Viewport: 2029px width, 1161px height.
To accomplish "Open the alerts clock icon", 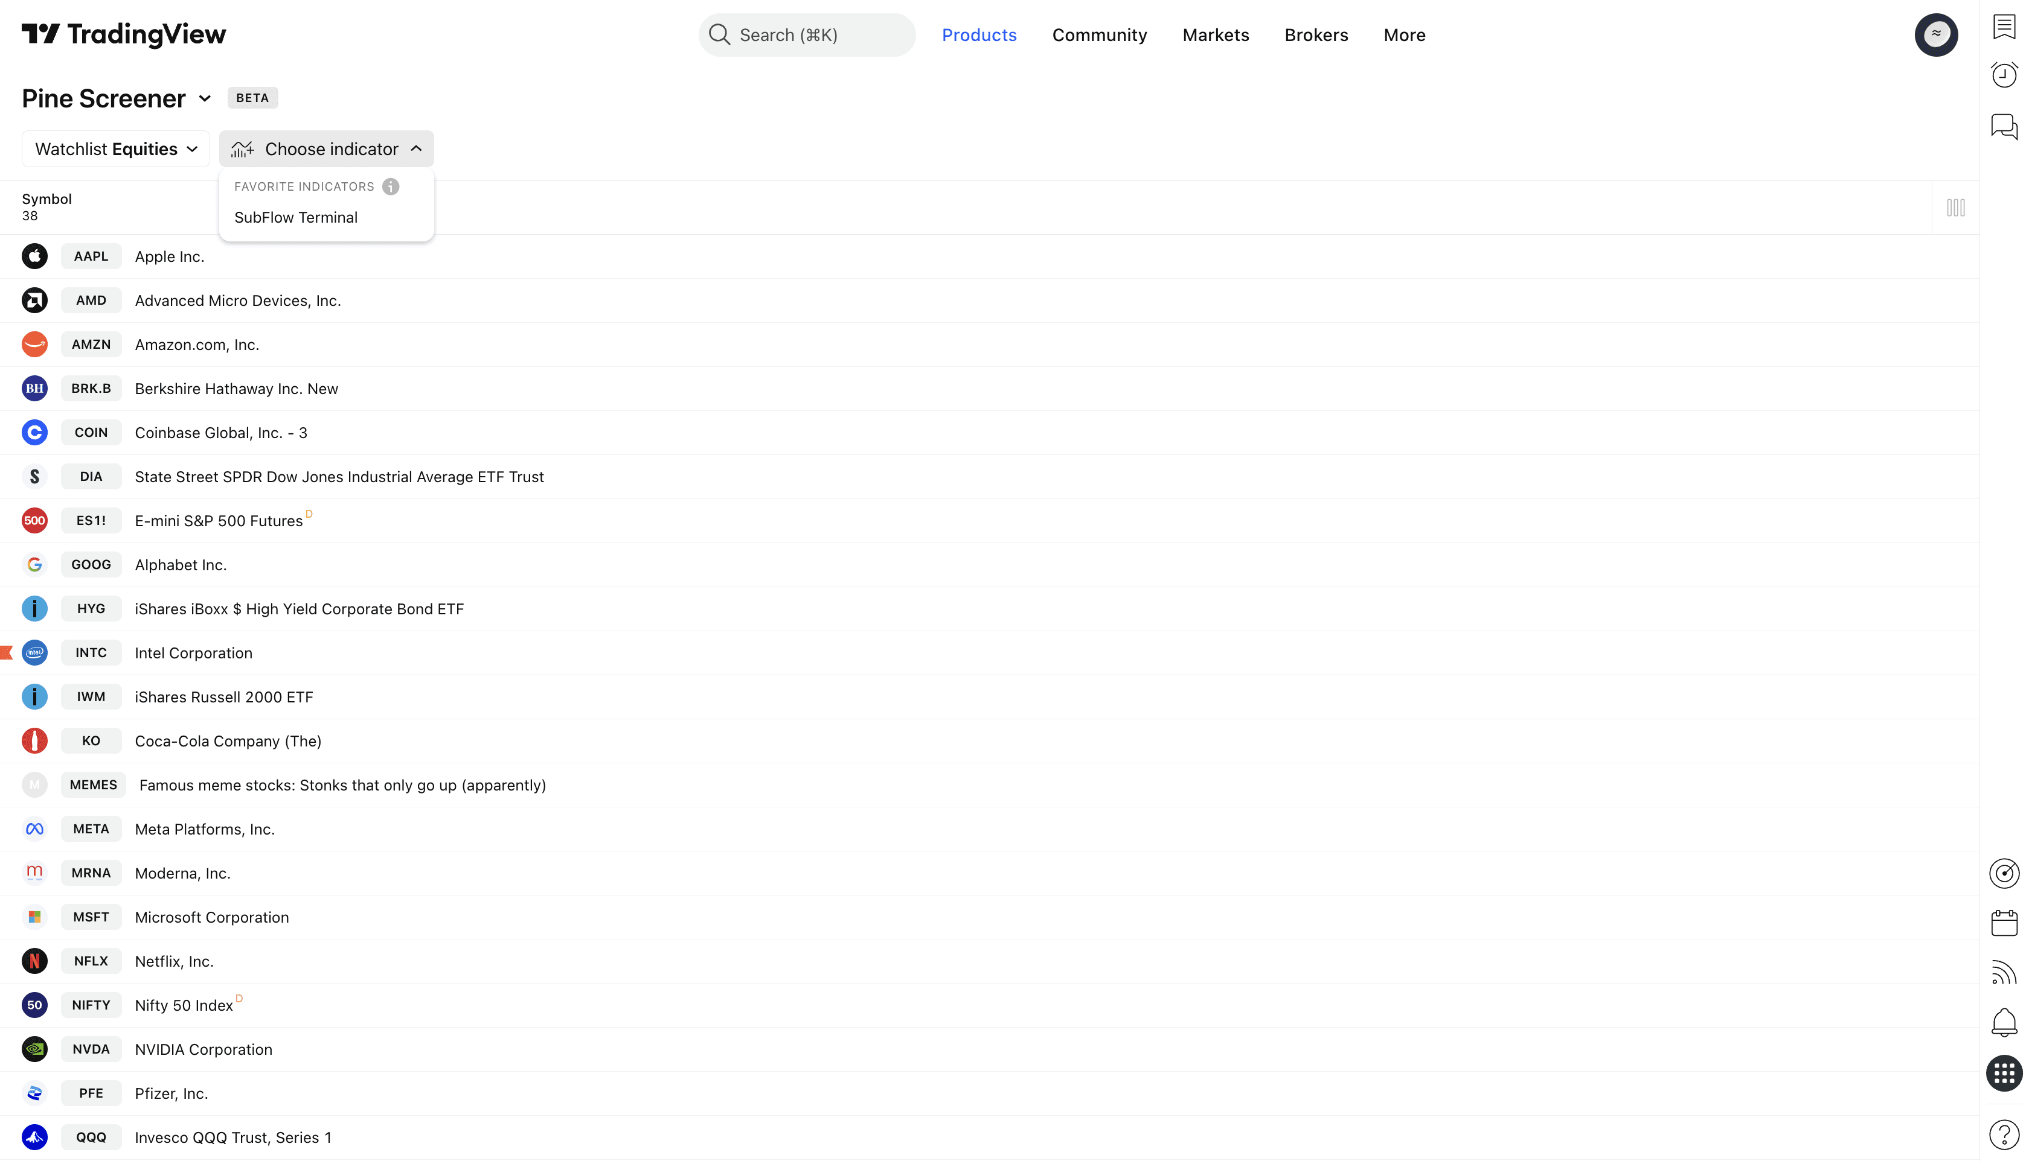I will click(x=2004, y=75).
